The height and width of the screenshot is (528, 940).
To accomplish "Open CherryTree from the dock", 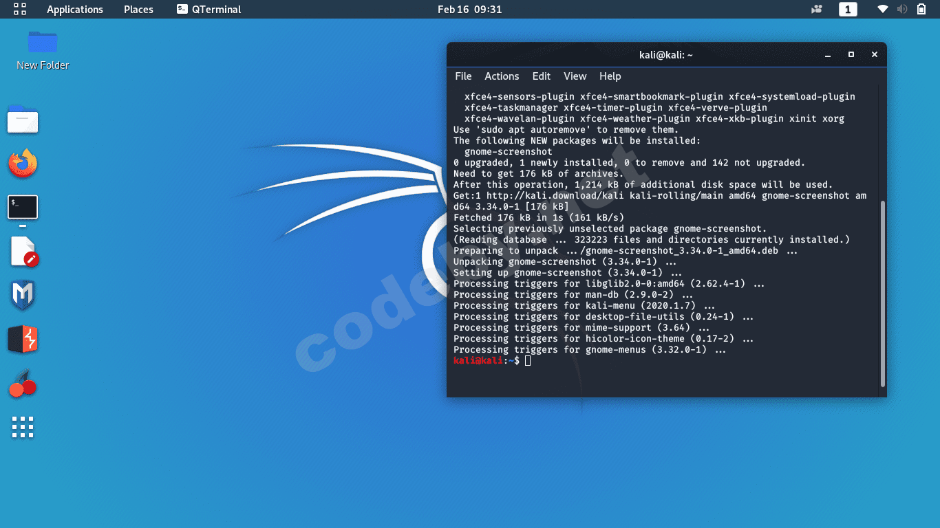I will pos(23,383).
